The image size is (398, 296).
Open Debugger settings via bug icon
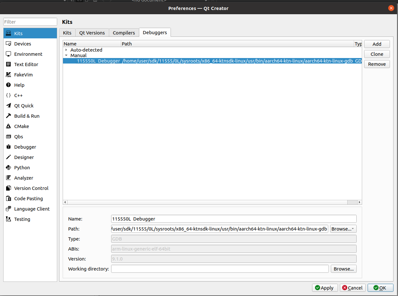[8, 147]
